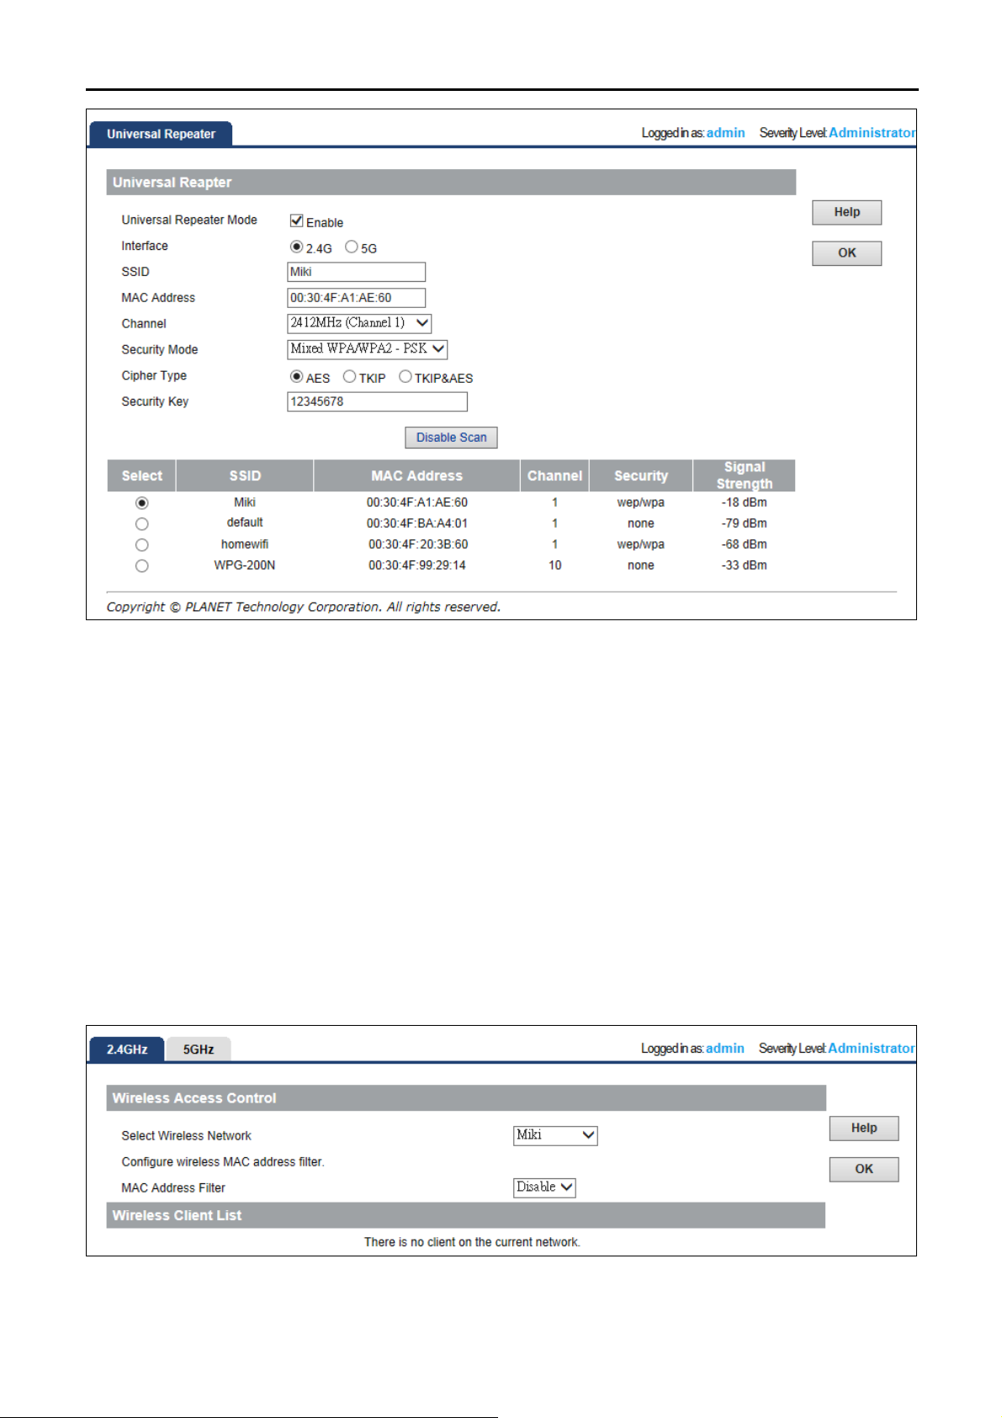Click into the SSID text field
Image resolution: width=1002 pixels, height=1418 pixels.
[356, 272]
